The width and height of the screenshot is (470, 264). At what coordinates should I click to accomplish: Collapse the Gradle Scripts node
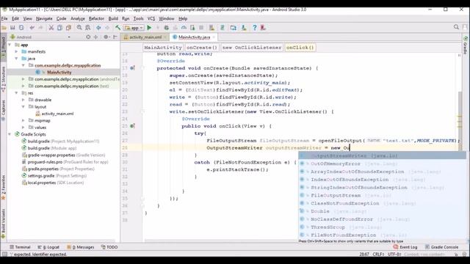tap(10, 134)
